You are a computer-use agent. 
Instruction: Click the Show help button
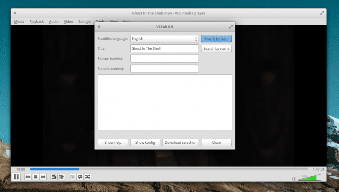point(113,142)
